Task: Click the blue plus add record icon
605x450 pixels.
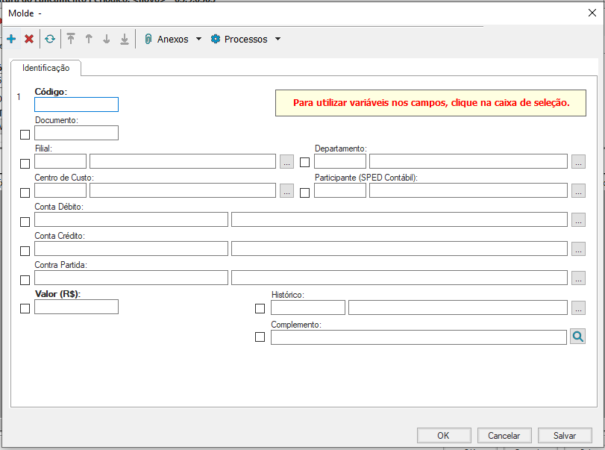Action: 11,39
